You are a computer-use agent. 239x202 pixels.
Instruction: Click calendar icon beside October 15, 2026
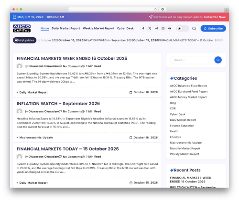tap(131, 183)
